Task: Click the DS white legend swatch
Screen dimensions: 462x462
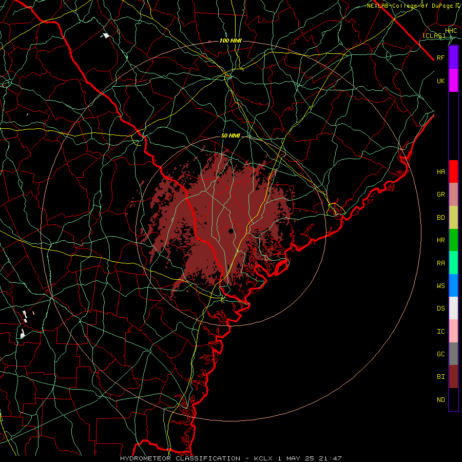Action: pos(453,308)
